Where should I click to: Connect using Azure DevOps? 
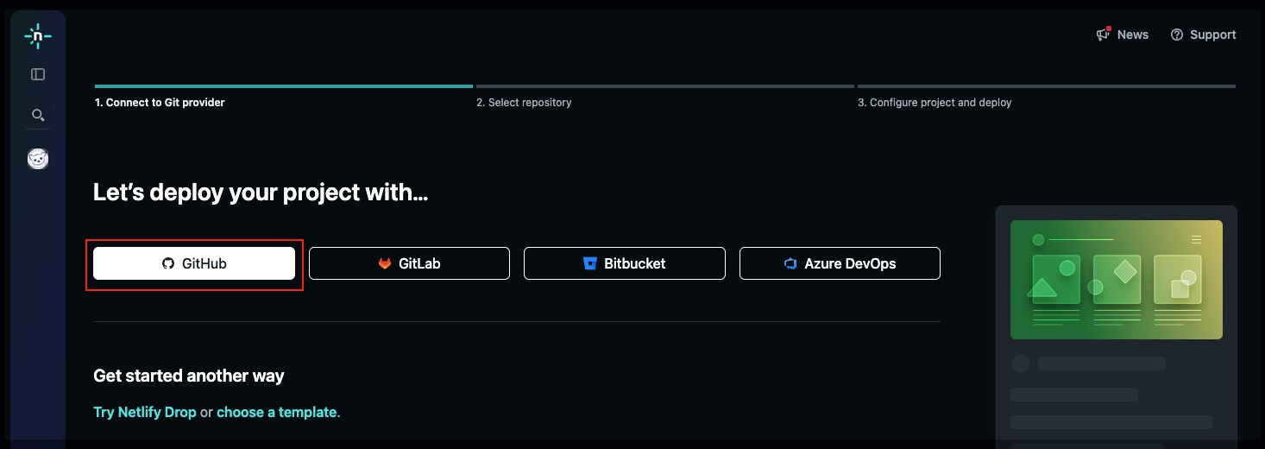click(840, 263)
